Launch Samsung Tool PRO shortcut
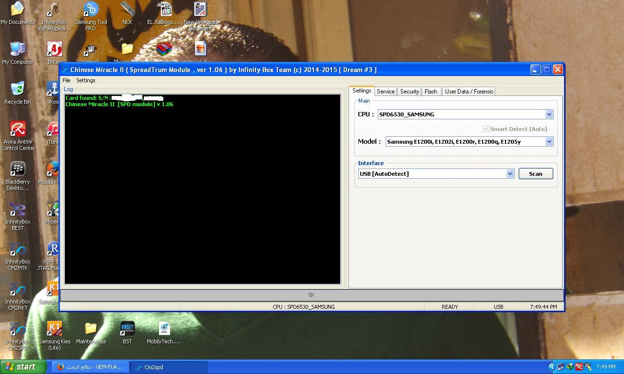 click(91, 16)
